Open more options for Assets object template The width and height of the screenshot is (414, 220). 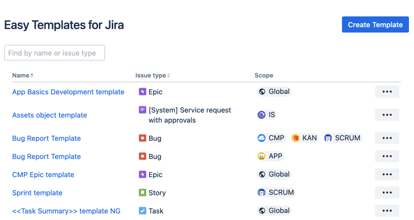[x=387, y=115]
